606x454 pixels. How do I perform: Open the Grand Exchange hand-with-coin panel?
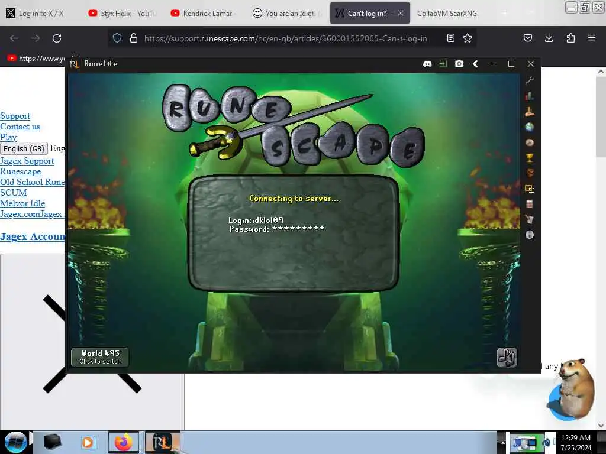530,112
